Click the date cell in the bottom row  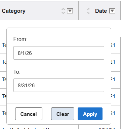(x=107, y=128)
